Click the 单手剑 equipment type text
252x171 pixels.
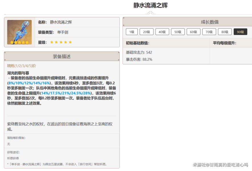click(x=63, y=32)
